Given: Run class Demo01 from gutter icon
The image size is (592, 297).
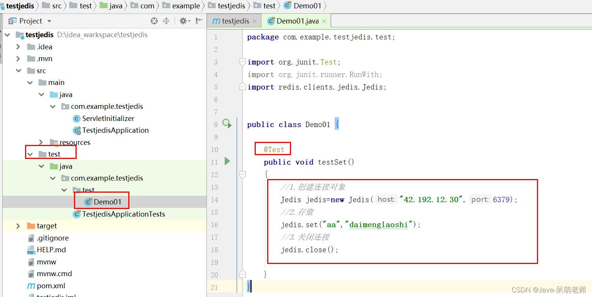Looking at the screenshot, I should click(x=227, y=124).
